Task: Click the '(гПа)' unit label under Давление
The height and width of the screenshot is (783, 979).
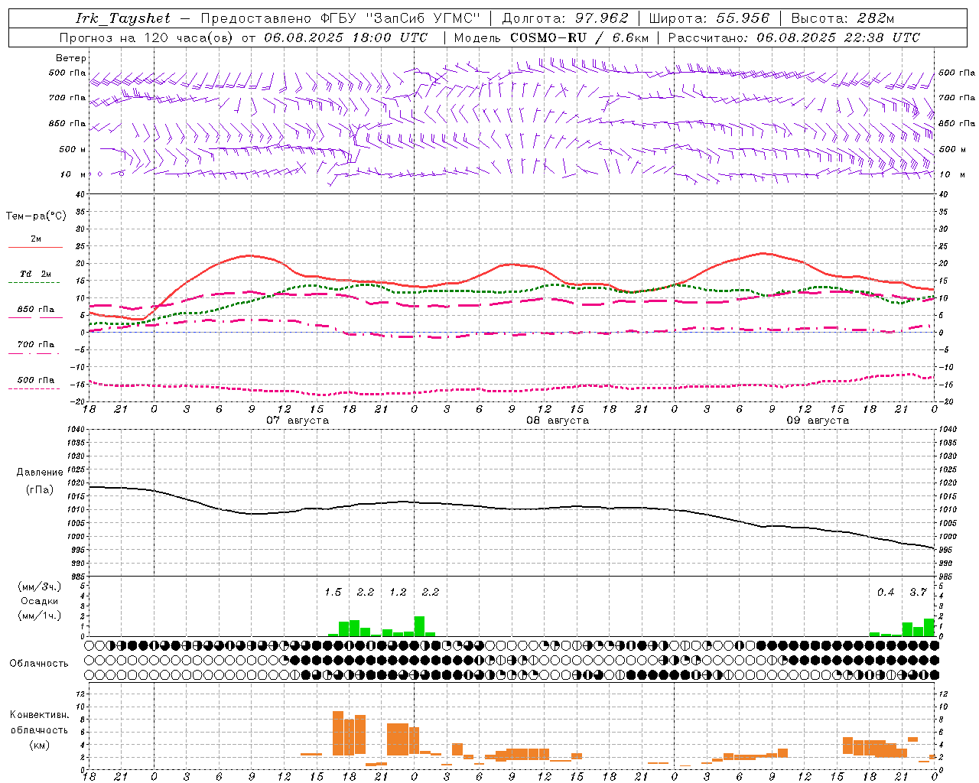Action: click(40, 489)
